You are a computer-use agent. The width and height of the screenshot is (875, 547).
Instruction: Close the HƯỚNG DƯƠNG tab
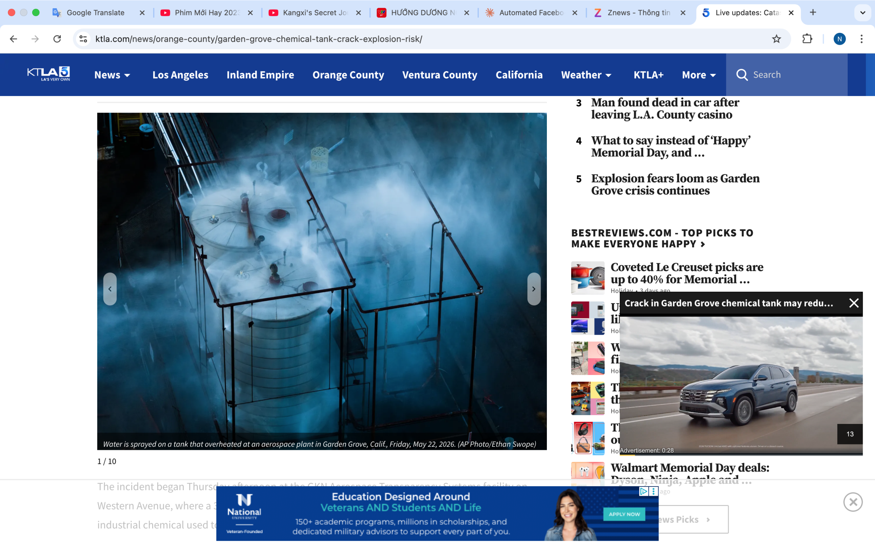pos(467,13)
